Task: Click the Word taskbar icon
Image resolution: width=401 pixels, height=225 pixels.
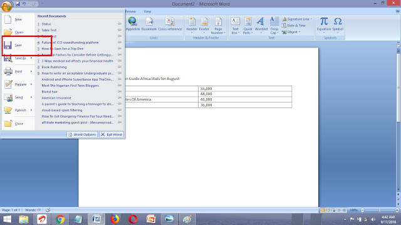Action: pos(96,219)
